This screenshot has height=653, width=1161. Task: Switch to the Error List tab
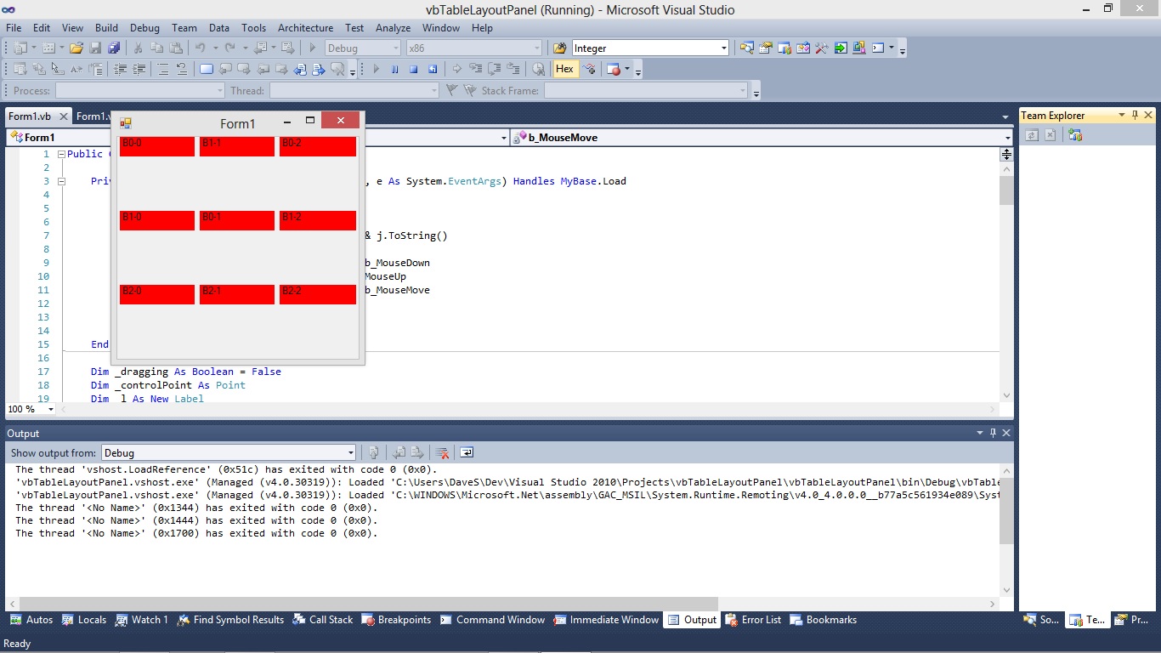[753, 620]
